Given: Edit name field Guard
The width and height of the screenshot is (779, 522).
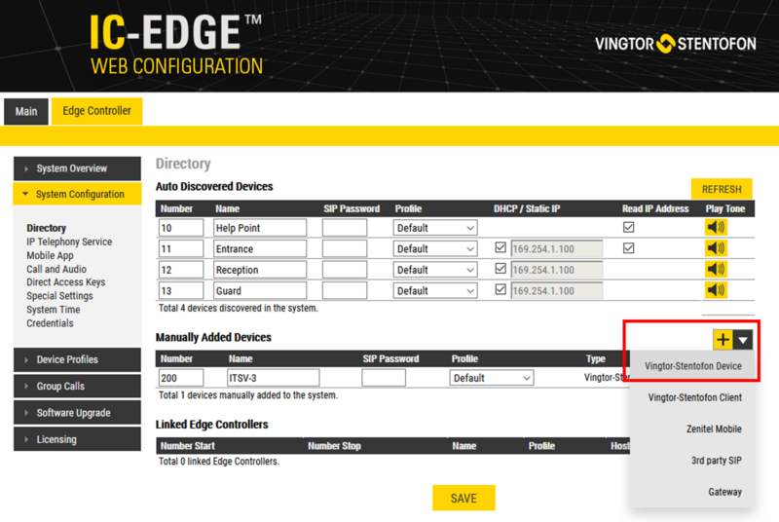Looking at the screenshot, I should pos(260,290).
